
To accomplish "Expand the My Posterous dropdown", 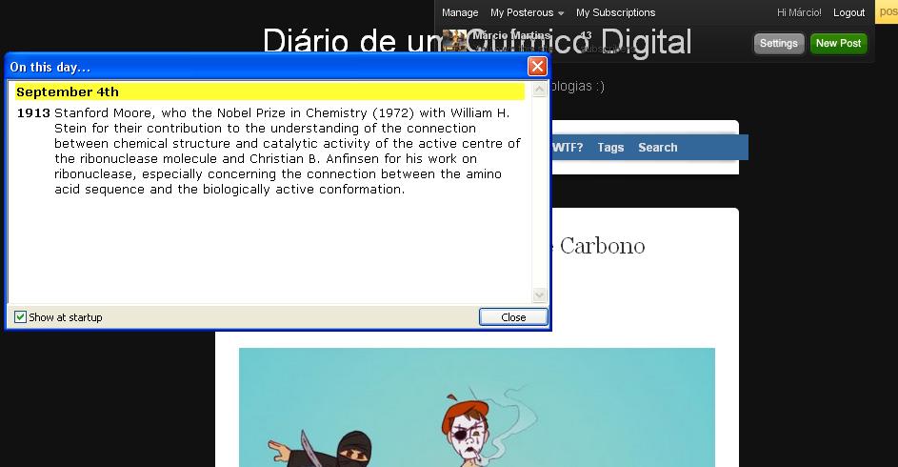I will 527,12.
